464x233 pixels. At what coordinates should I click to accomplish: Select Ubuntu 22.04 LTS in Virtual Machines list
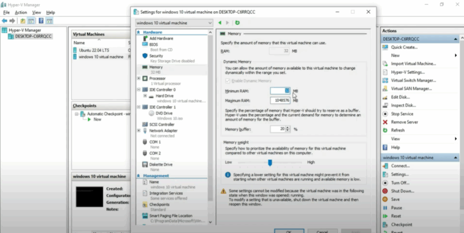tap(94, 50)
